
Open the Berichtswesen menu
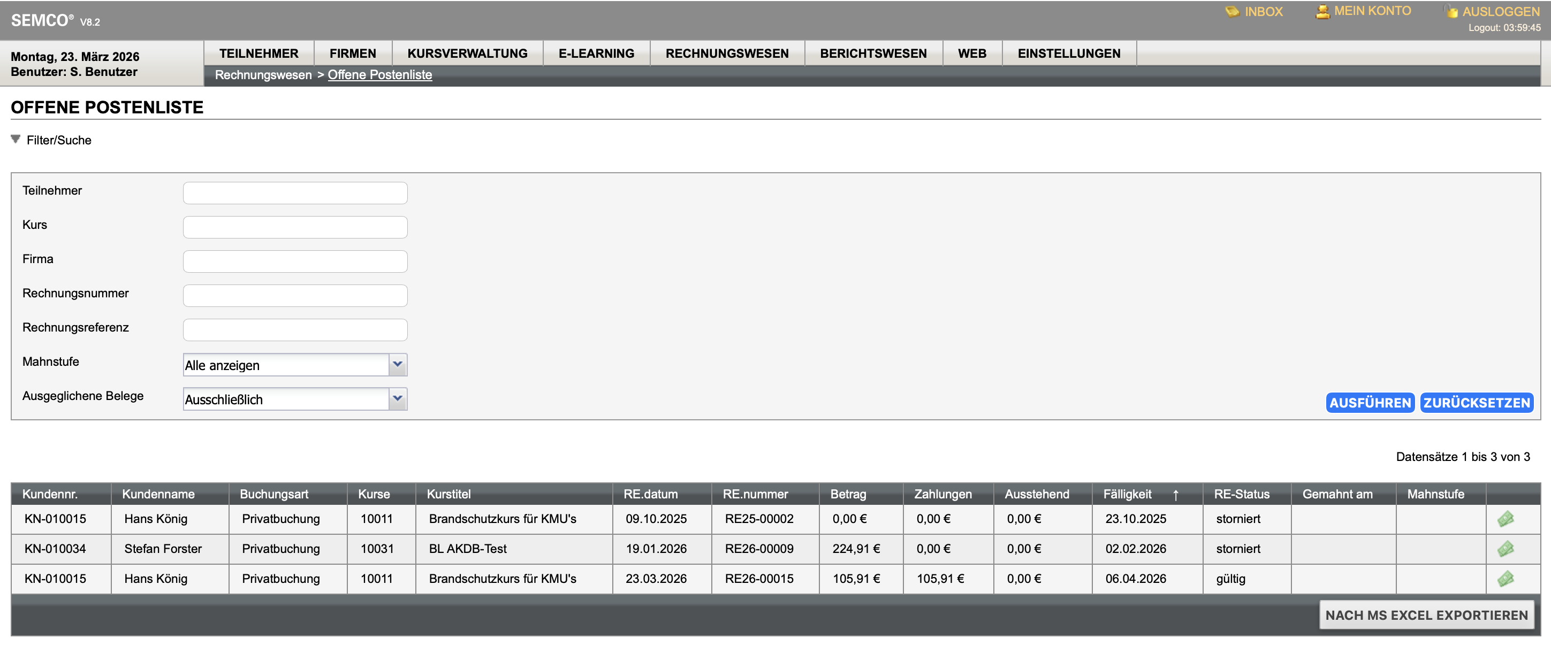tap(873, 53)
